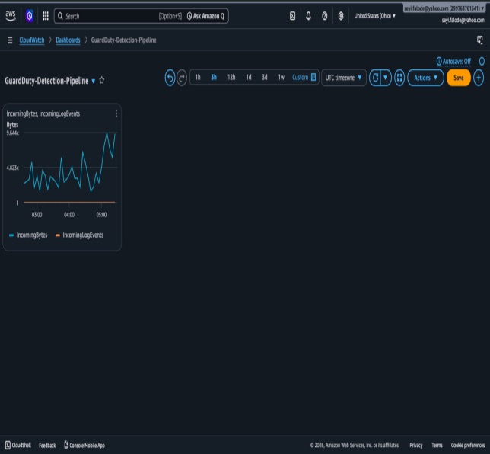Redo the dashboard change
The image size is (490, 454).
182,78
